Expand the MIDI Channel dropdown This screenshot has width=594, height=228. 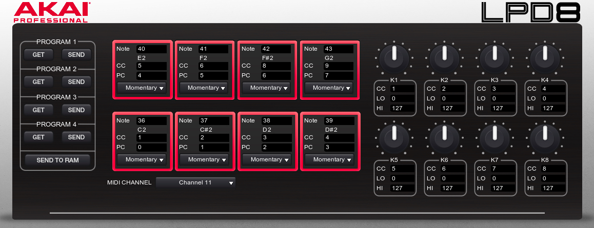(x=195, y=182)
